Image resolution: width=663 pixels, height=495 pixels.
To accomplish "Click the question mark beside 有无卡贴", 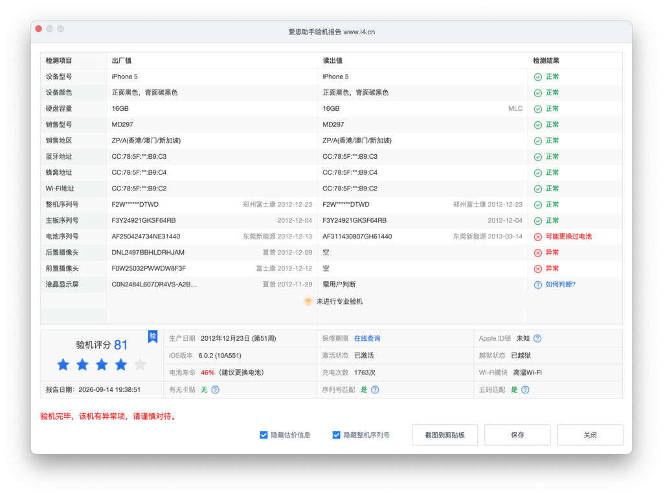I will [215, 389].
